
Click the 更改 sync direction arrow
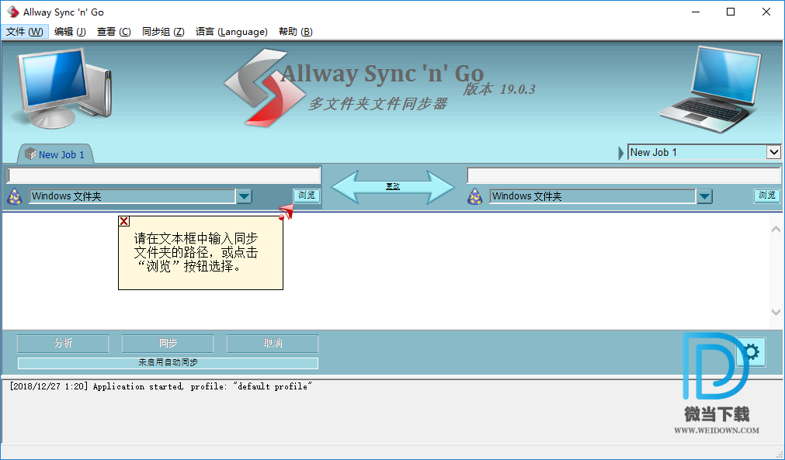(x=393, y=186)
